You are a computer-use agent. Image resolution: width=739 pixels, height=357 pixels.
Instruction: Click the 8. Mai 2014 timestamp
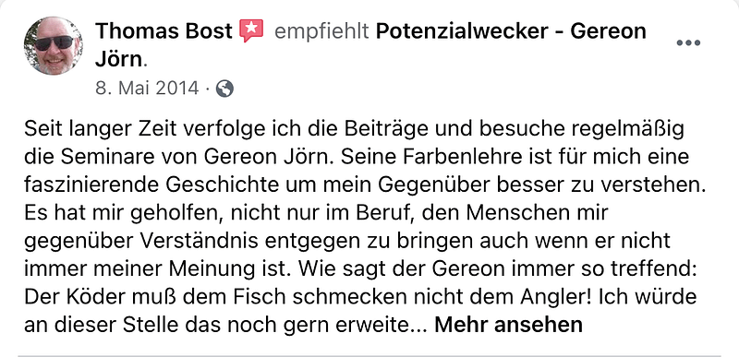[147, 89]
